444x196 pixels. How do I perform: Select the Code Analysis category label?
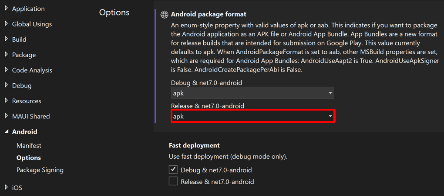[x=32, y=70]
